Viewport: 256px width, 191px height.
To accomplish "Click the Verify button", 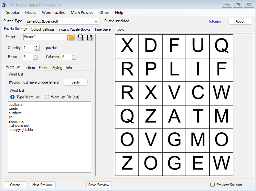I will click(76, 82).
